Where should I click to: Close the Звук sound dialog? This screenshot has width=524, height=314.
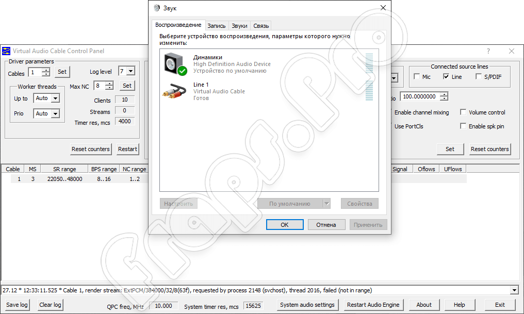pos(383,8)
